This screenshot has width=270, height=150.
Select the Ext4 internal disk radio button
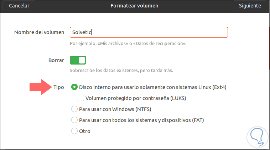[74, 87]
